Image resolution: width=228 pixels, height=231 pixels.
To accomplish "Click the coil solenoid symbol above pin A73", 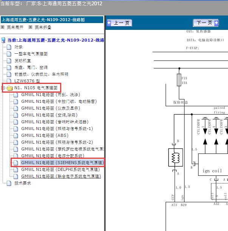I will (176, 158).
